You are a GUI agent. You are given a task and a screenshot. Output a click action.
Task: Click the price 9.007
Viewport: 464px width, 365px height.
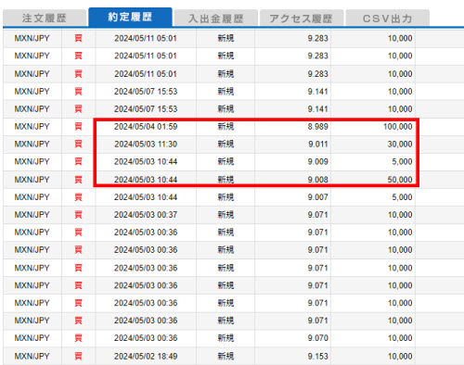pos(317,197)
